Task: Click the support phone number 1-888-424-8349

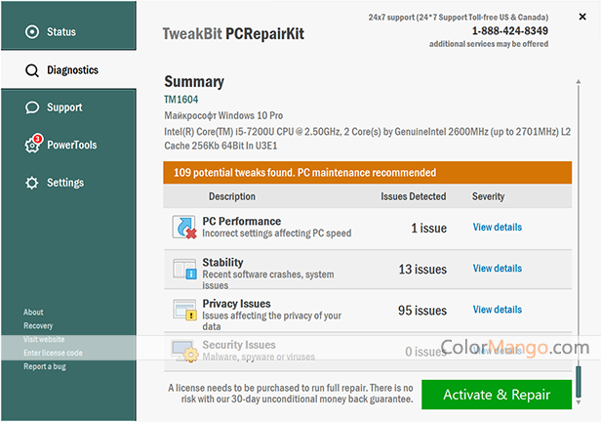Action: click(509, 30)
